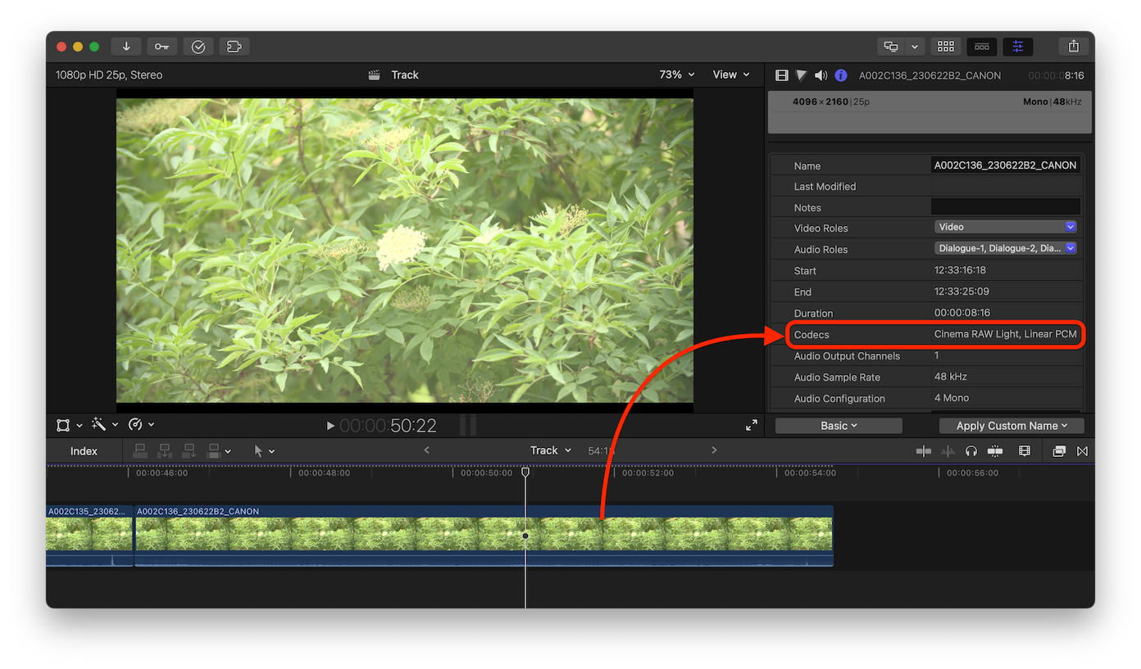Switch to the Color inspector tab
The height and width of the screenshot is (669, 1141).
[x=802, y=75]
